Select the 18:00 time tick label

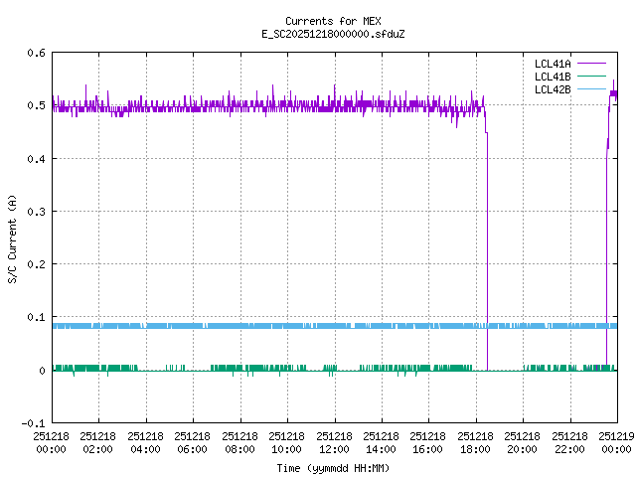[x=476, y=442]
